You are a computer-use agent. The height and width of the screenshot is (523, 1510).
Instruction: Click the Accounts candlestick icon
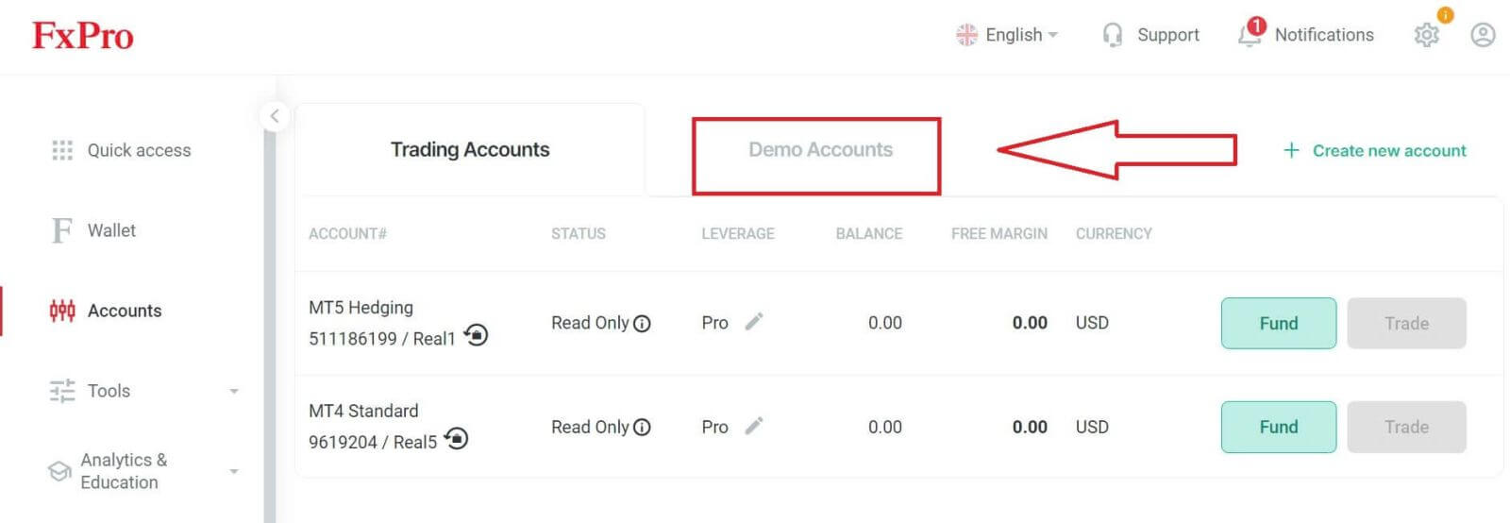click(x=62, y=311)
